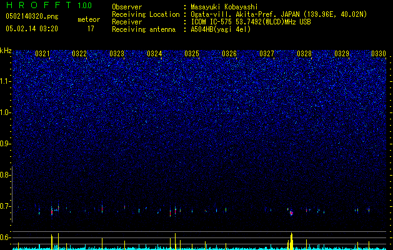This screenshot has width=393, height=250.
Task: Click the 0.9 frequency axis label
Action: (5, 144)
